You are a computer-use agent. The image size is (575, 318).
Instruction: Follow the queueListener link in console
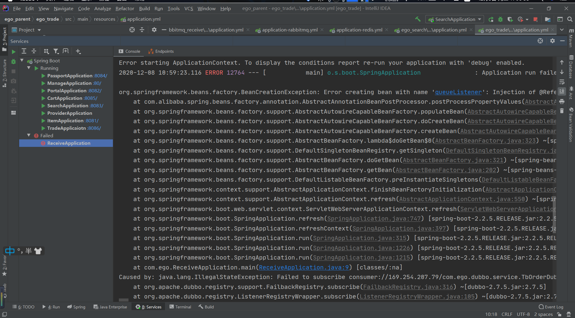458,92
